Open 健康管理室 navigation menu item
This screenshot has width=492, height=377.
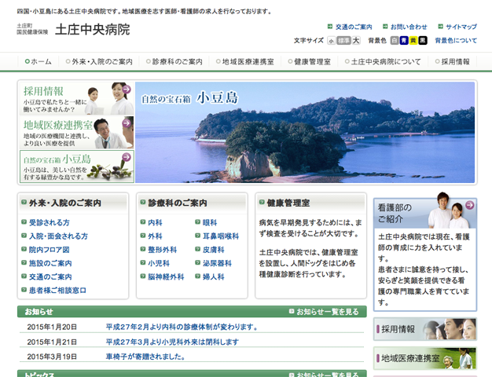point(310,62)
